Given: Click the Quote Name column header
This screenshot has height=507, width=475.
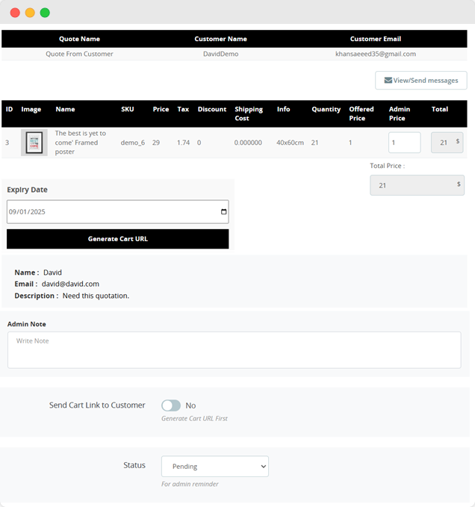Looking at the screenshot, I should point(79,39).
